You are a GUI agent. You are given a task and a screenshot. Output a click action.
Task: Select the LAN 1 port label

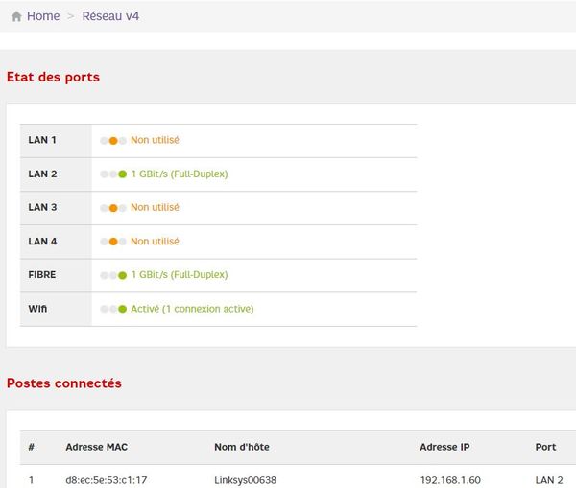coord(42,140)
